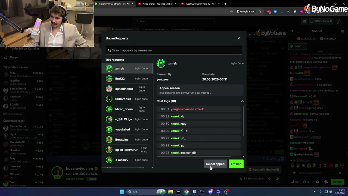Close the husamviyuviyu Stream tab
348x196 pixels.
133,4
